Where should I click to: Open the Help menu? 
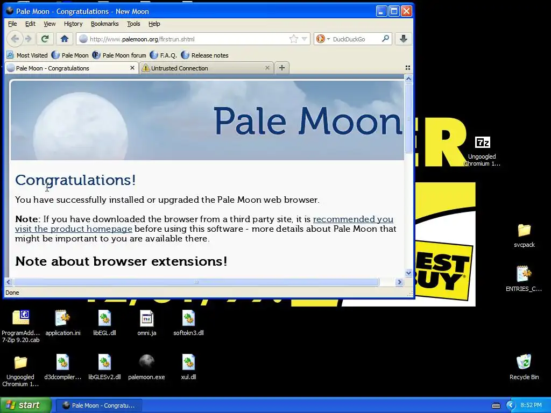click(x=154, y=24)
